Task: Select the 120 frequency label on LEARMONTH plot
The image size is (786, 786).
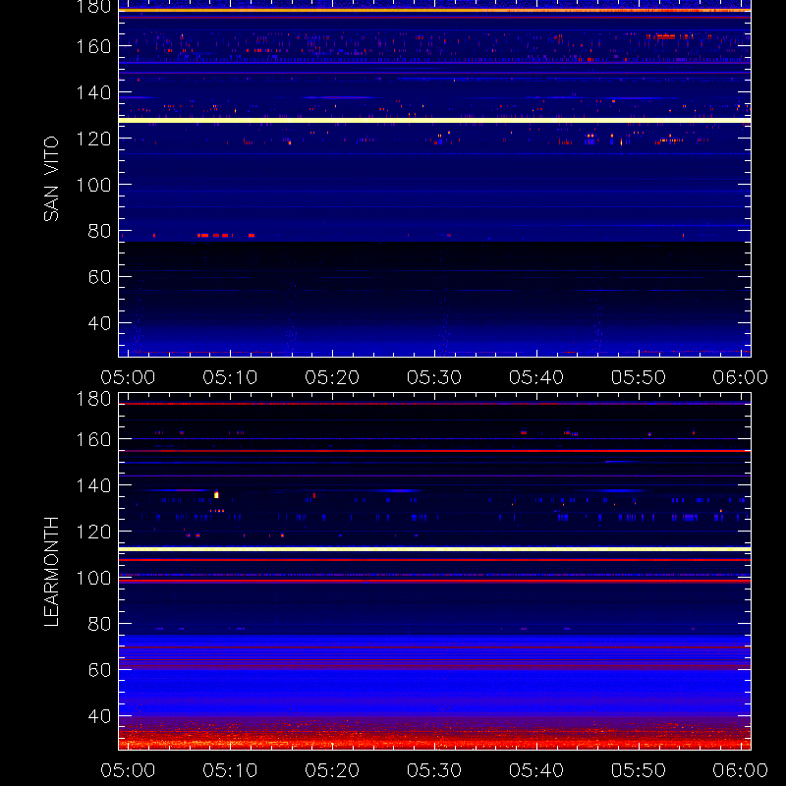Action: point(93,532)
